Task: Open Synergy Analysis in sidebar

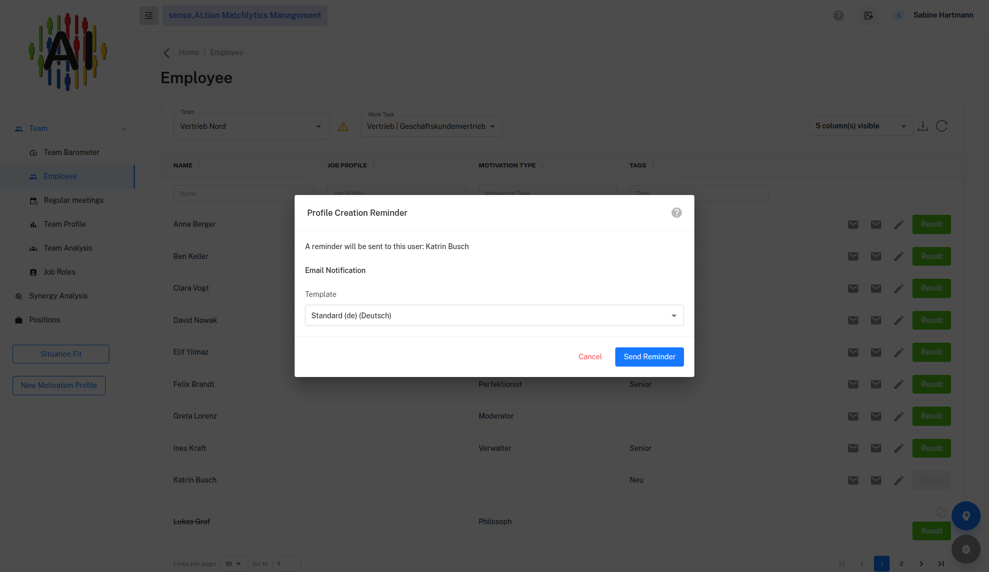Action: 58,296
